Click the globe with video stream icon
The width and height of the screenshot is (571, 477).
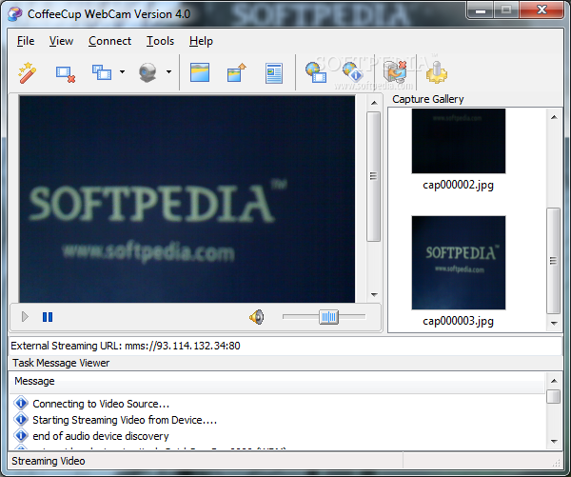pyautogui.click(x=316, y=72)
